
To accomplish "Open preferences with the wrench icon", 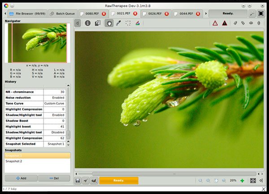I will coord(252,13).
